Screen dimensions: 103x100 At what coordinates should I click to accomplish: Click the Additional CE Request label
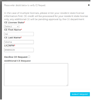17,61
